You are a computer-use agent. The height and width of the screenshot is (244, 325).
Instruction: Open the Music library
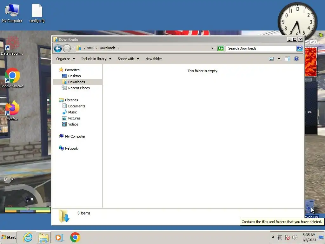pyautogui.click(x=72, y=112)
